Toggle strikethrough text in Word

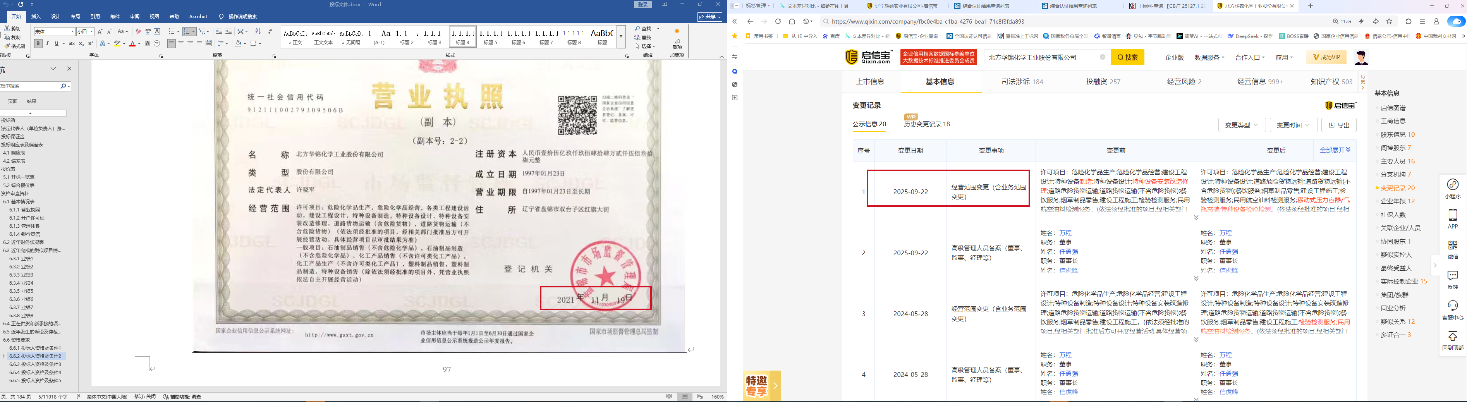coord(72,43)
